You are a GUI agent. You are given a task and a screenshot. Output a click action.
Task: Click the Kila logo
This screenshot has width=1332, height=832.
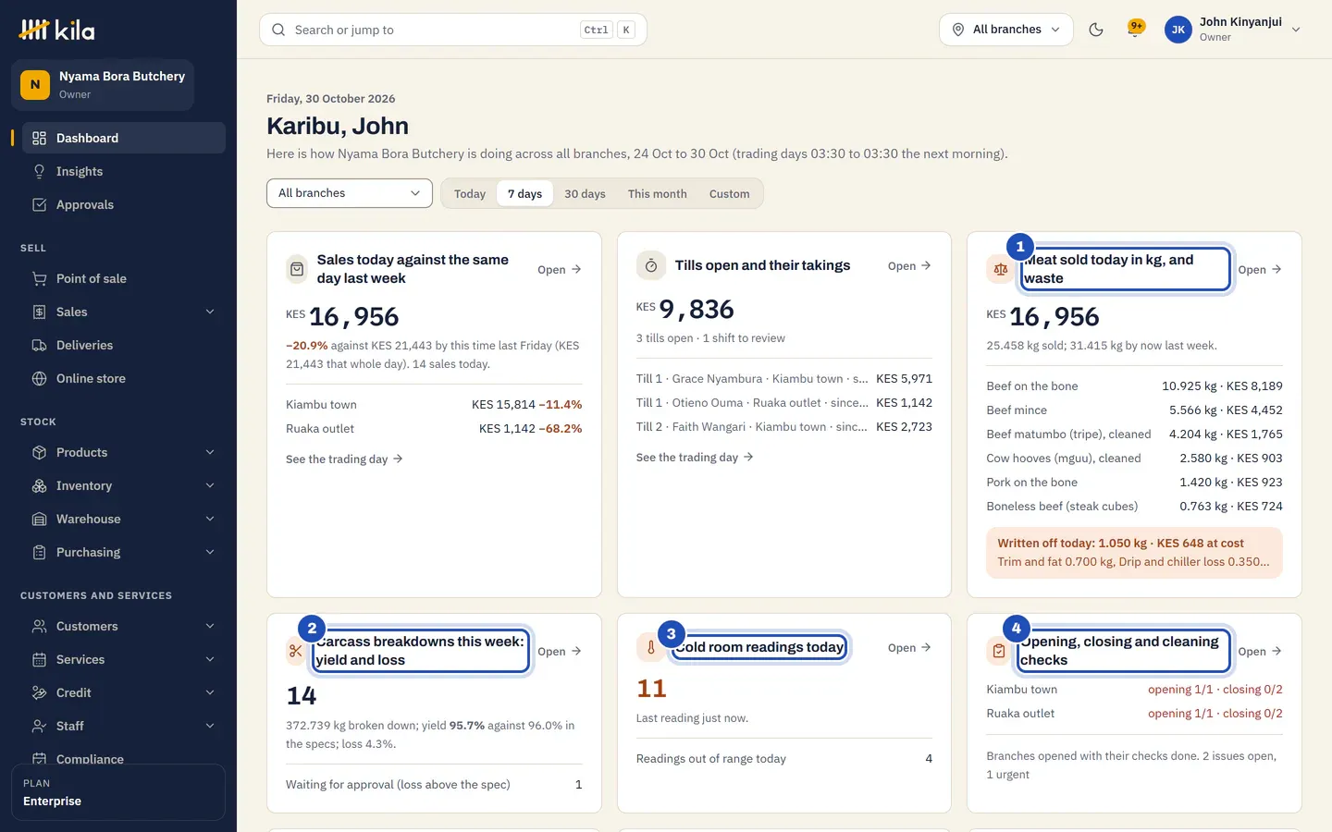click(56, 31)
